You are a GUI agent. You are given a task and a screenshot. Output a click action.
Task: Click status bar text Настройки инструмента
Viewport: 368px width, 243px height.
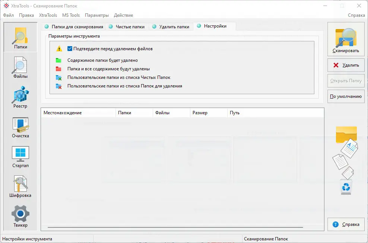(x=27, y=239)
